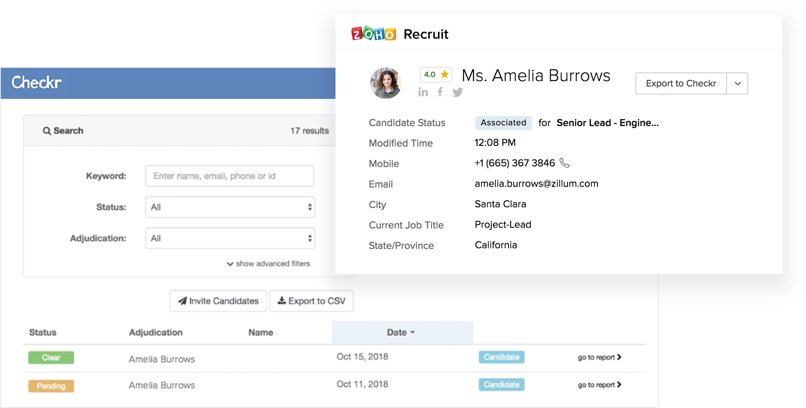
Task: Sort results by the Date column
Action: pos(400,332)
